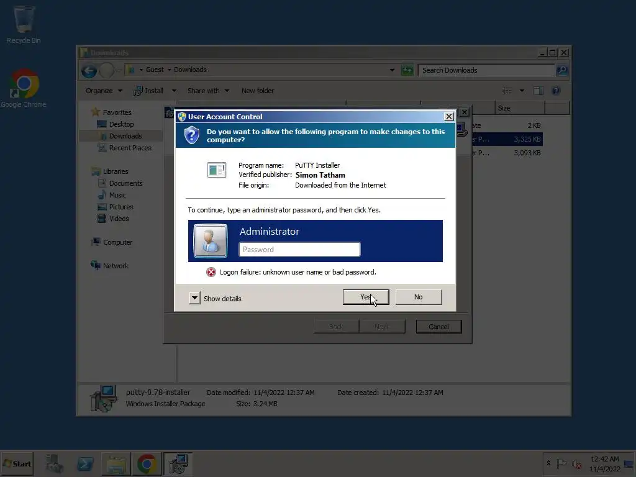Click Downloads in the address path
This screenshot has height=477, width=636.
[x=190, y=70]
